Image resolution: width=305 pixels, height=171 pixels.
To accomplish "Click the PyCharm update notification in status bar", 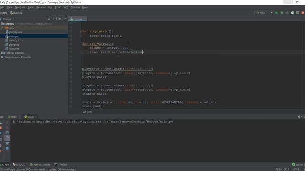I will tap(38, 169).
